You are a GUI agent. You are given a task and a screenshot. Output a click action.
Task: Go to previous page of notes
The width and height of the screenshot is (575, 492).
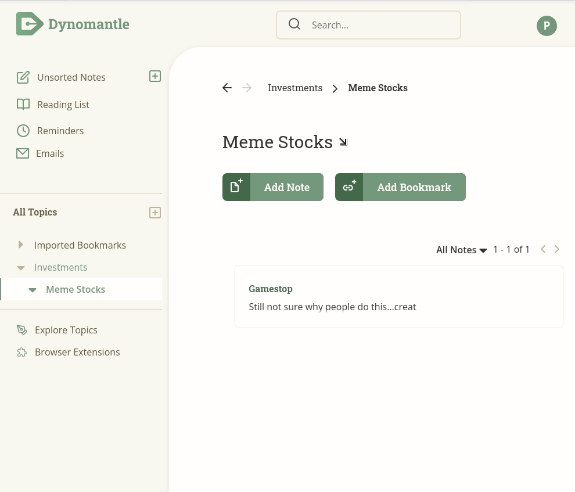coord(543,249)
